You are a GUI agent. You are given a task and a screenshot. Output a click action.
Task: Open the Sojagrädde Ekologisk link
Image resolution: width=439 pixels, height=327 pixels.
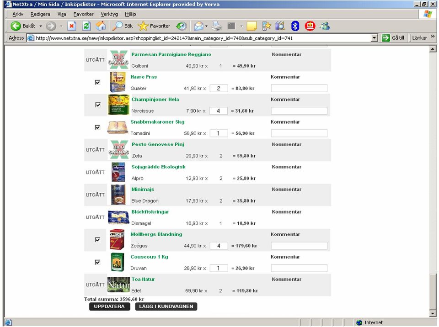point(159,167)
